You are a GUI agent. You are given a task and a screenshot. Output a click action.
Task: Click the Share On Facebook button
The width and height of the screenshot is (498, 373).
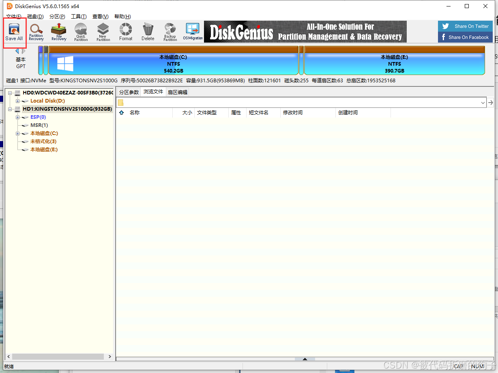[x=466, y=37]
